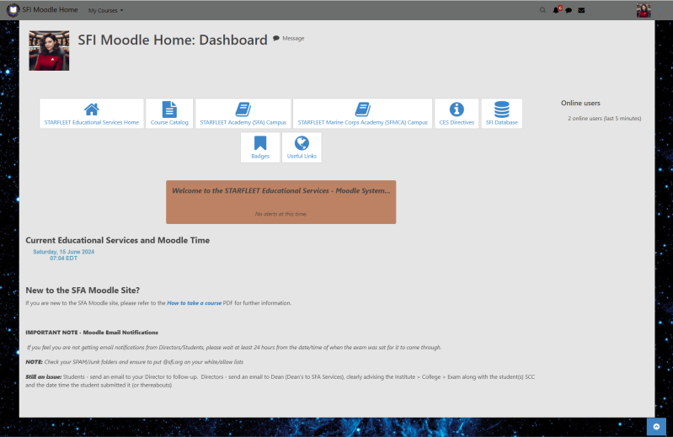Open the envelope mail icon
The height and width of the screenshot is (437, 673).
(581, 10)
